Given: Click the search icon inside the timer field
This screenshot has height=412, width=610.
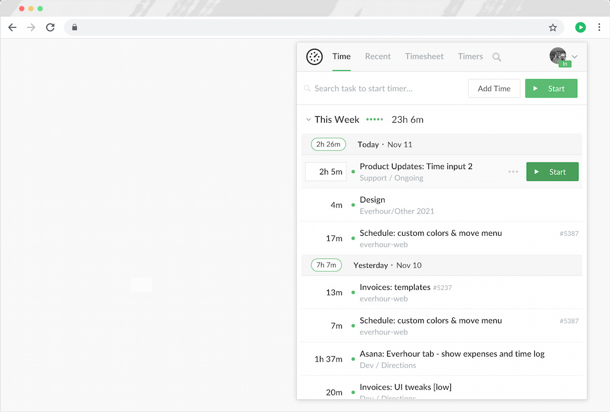Looking at the screenshot, I should coord(307,88).
